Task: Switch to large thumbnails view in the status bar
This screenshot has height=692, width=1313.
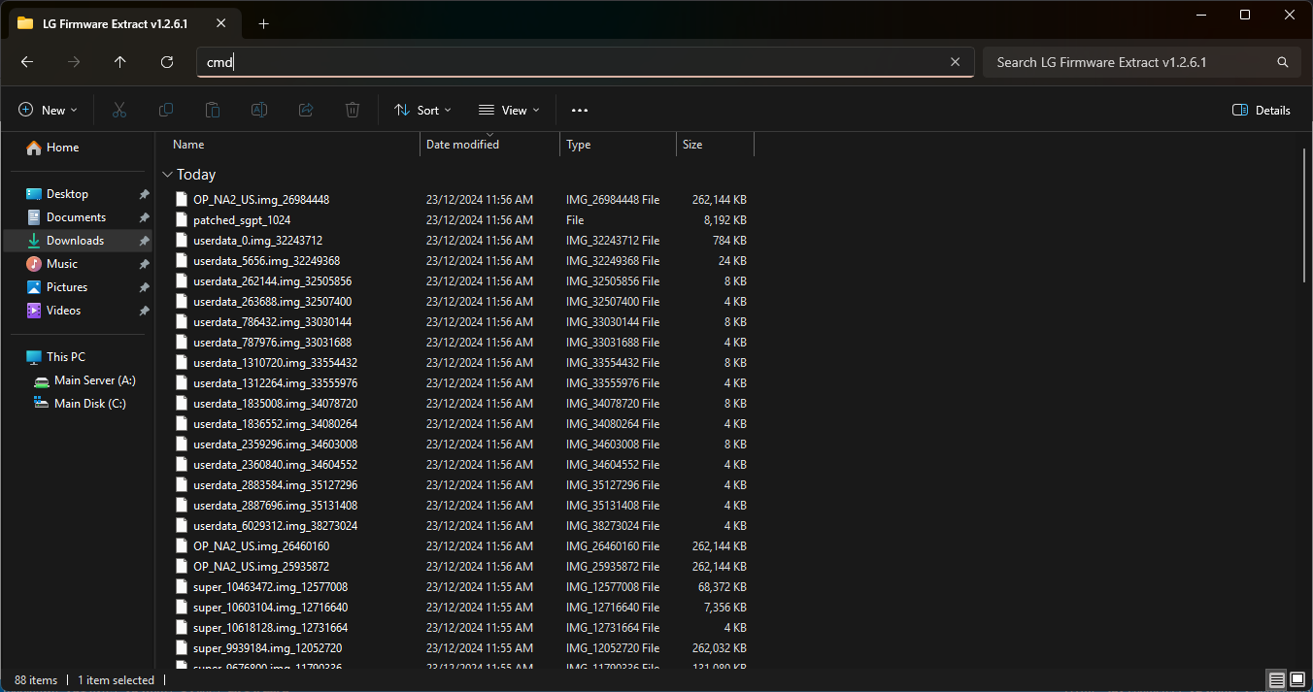Action: click(x=1298, y=679)
